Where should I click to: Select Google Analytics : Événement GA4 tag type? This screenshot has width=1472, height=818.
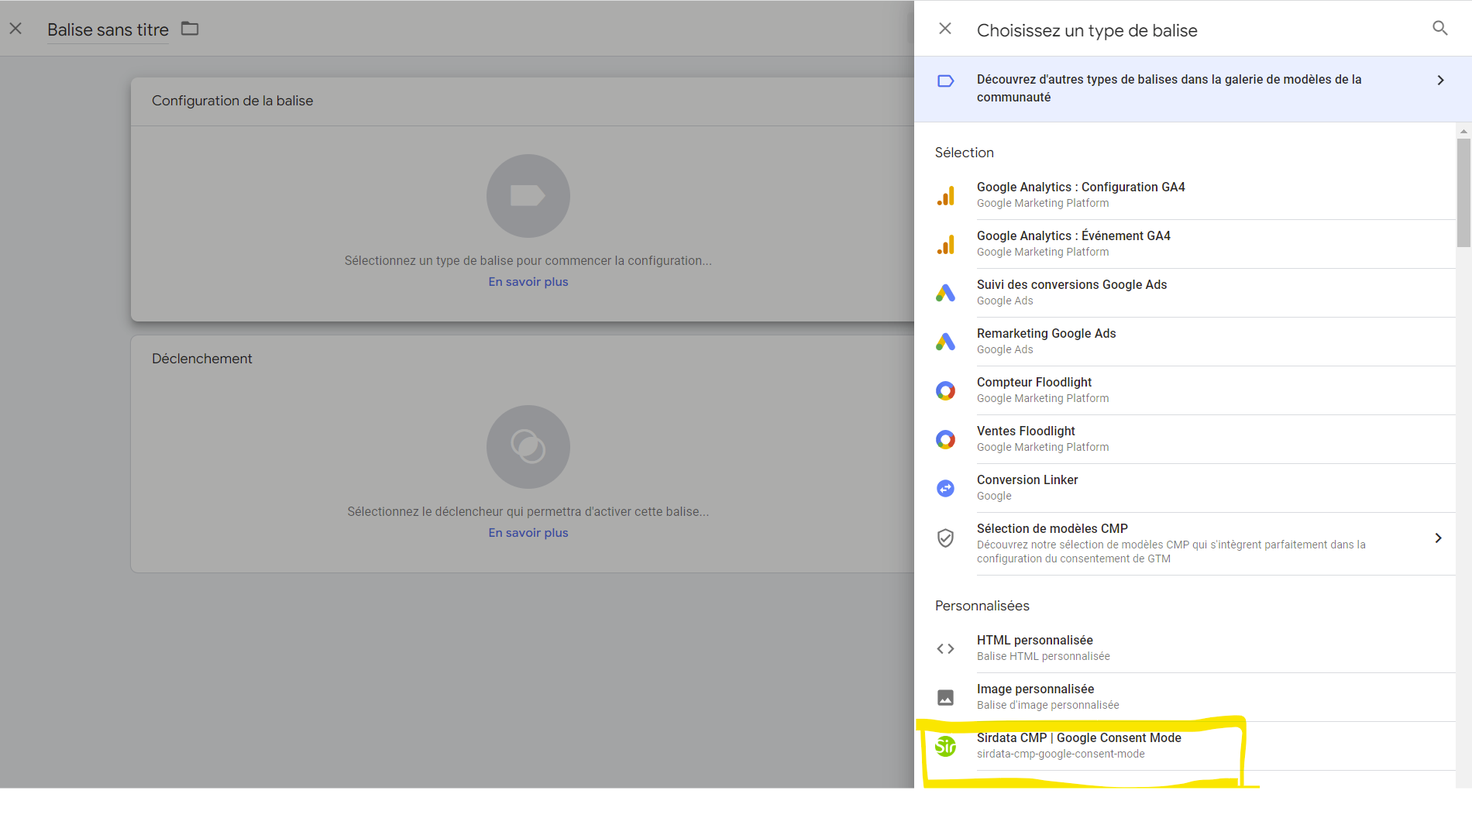click(1073, 236)
